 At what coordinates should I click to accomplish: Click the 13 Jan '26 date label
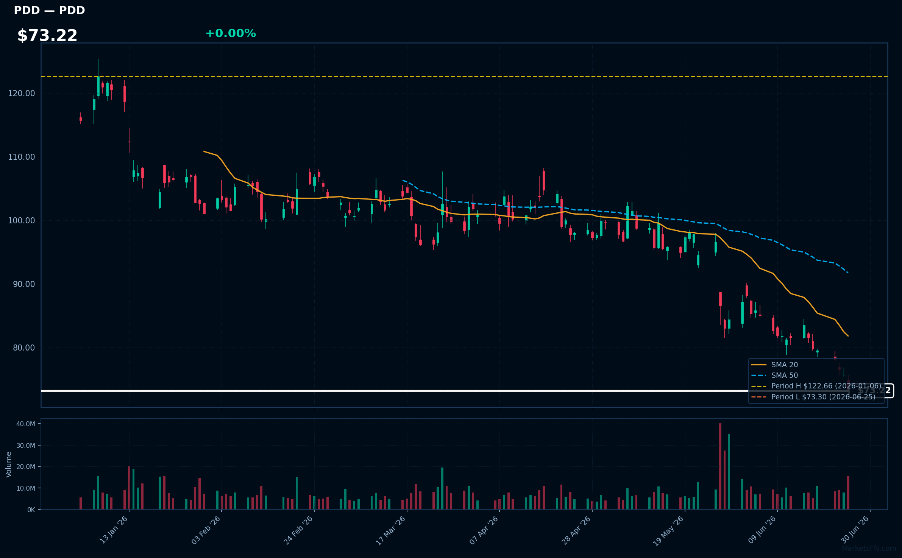point(114,530)
